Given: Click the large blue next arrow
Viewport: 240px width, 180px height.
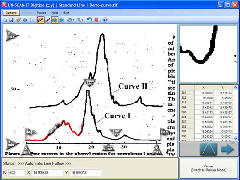Looking at the screenshot, I should pos(228,149).
